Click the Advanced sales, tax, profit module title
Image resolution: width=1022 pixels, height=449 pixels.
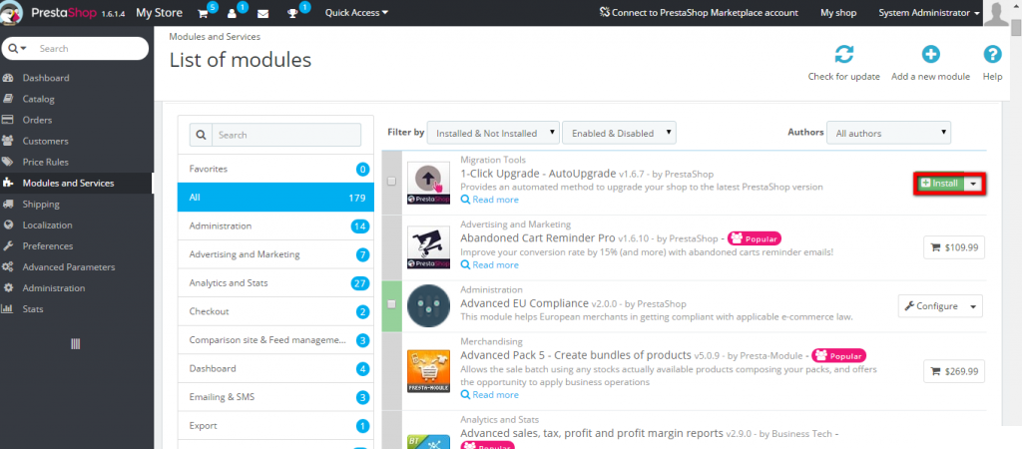(x=592, y=433)
